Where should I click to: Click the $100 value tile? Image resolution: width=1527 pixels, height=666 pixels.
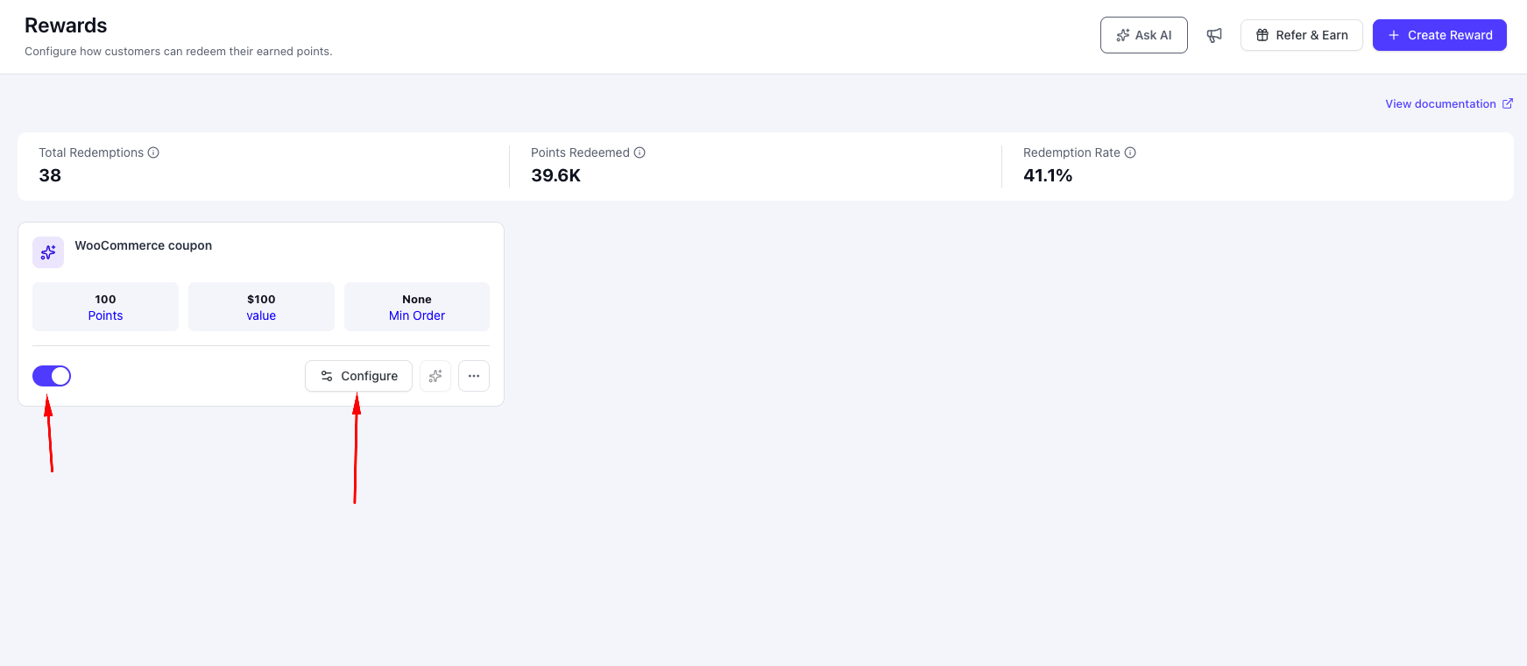pyautogui.click(x=261, y=307)
